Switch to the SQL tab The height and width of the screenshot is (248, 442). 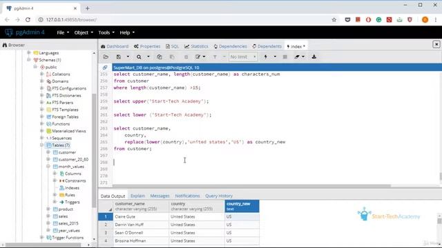(x=172, y=46)
